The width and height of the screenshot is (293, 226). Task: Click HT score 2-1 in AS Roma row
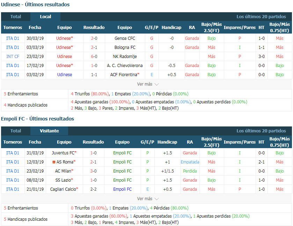click(x=262, y=162)
